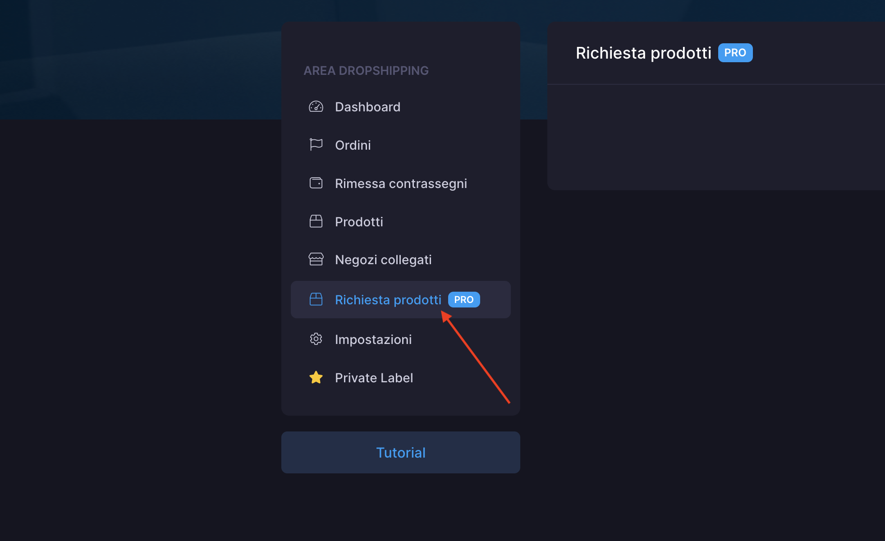Click the Negozi collegati storefront icon
The width and height of the screenshot is (885, 541).
click(x=316, y=259)
